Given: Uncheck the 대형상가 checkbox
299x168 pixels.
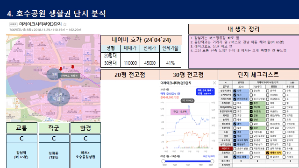Looking at the screenshot, I should [235, 144].
